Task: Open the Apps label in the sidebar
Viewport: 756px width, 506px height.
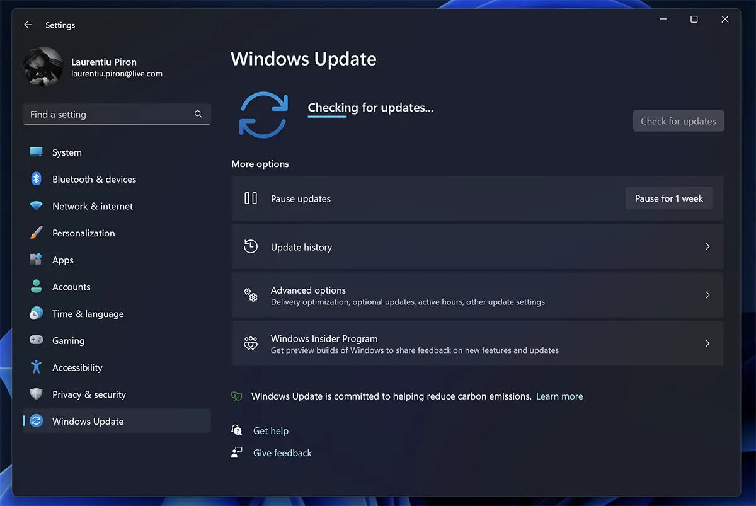Action: coord(63,260)
